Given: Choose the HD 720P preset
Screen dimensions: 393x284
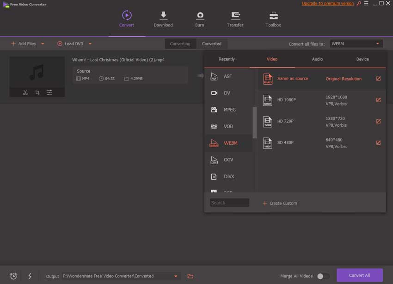Looking at the screenshot, I should [x=322, y=121].
